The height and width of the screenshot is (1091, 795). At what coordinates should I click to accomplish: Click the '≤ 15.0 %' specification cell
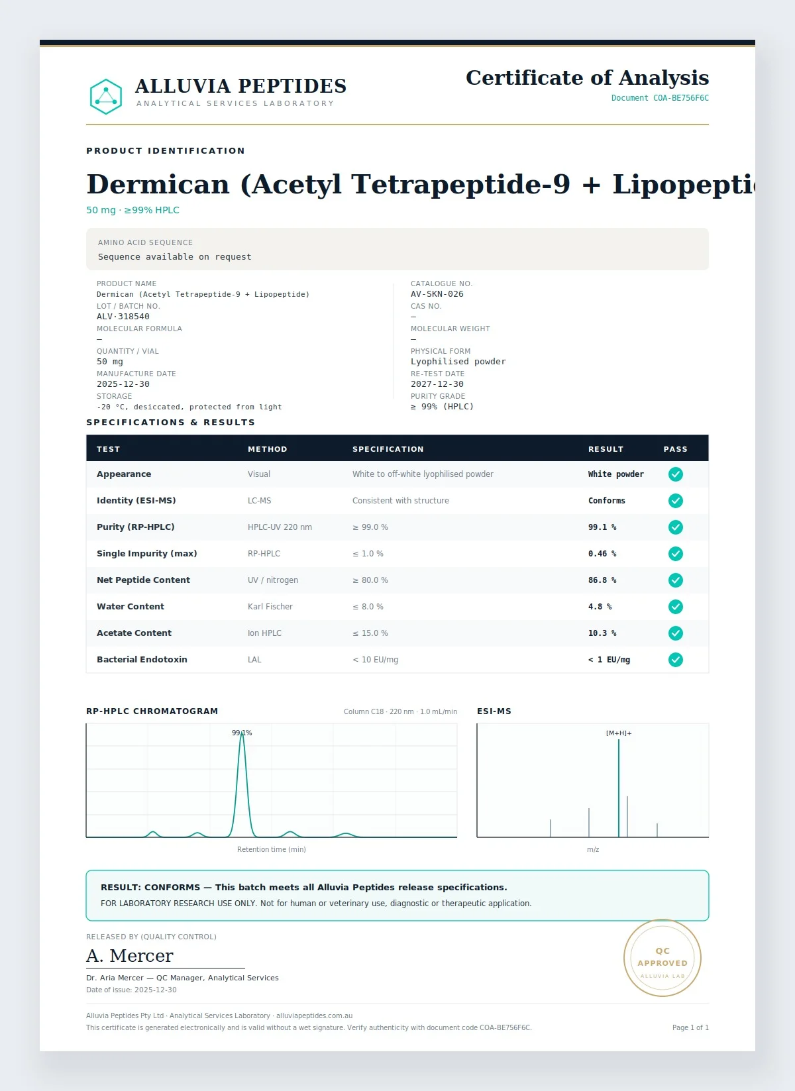pyautogui.click(x=370, y=633)
